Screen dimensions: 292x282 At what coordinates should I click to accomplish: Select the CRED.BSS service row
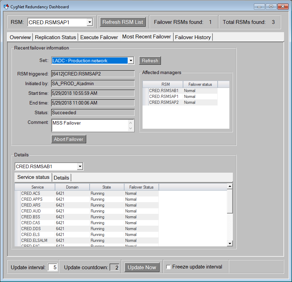coord(87,217)
